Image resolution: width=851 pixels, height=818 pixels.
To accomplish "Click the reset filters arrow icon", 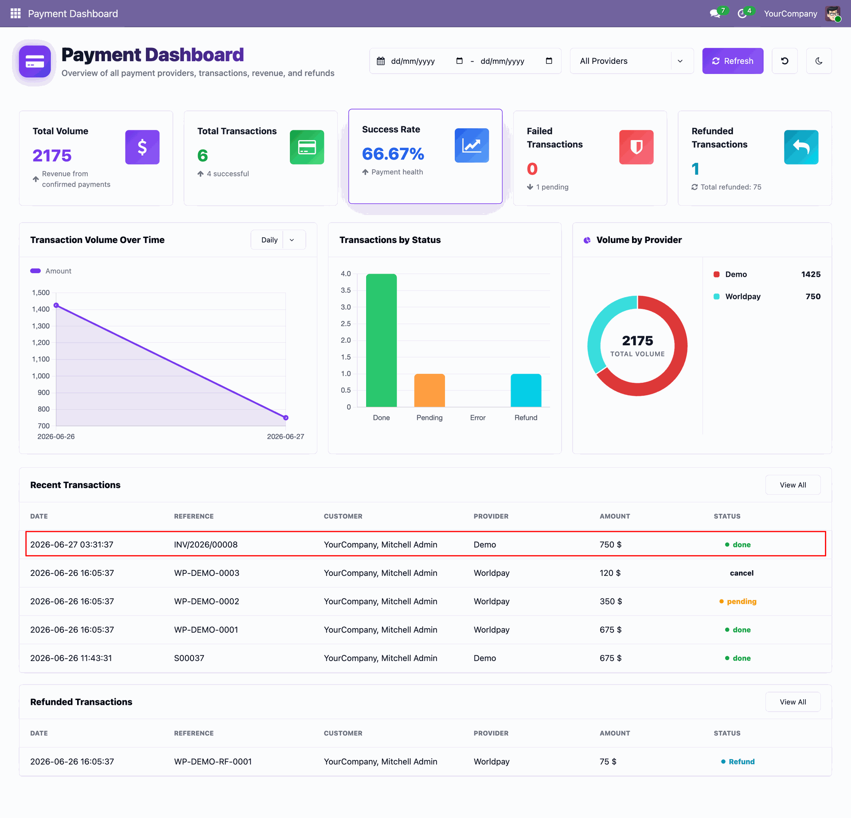I will (785, 61).
